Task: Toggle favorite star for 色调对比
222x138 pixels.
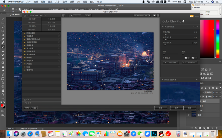Action: pos(25,70)
